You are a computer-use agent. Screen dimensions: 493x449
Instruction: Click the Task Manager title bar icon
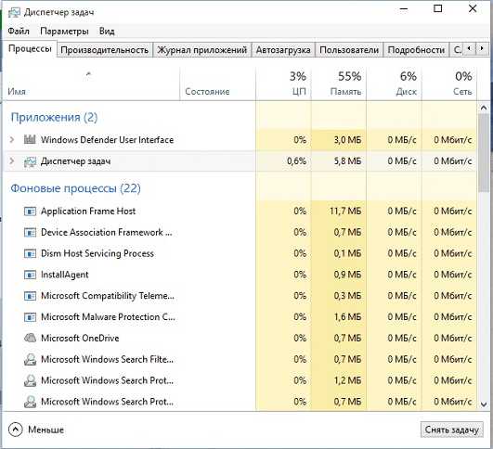click(x=14, y=12)
